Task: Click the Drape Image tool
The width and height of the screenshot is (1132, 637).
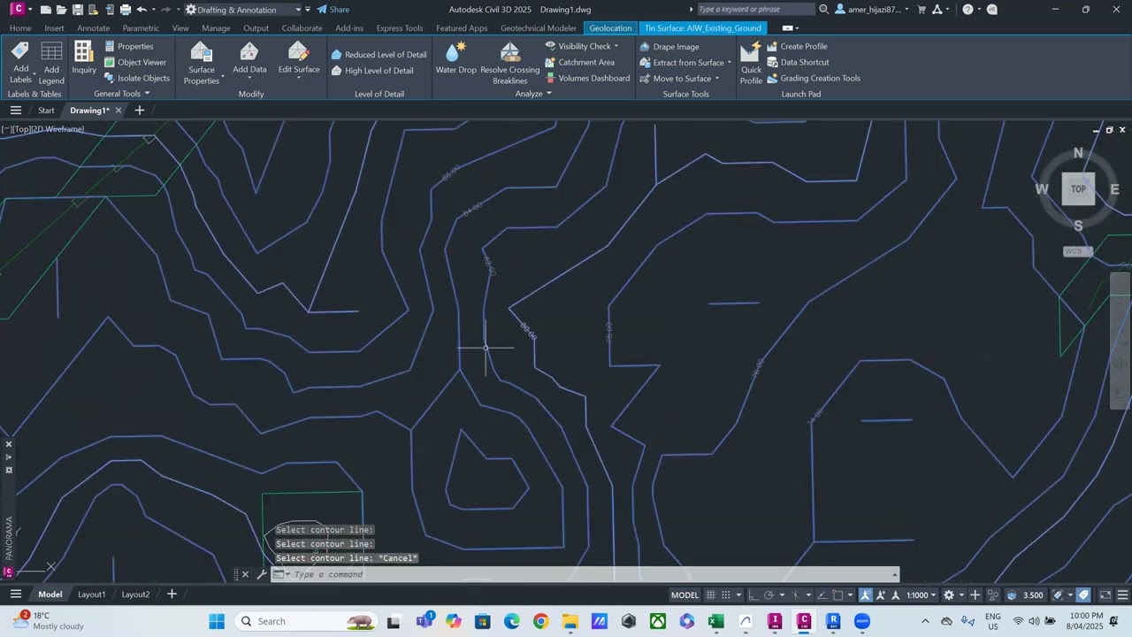Action: tap(669, 46)
